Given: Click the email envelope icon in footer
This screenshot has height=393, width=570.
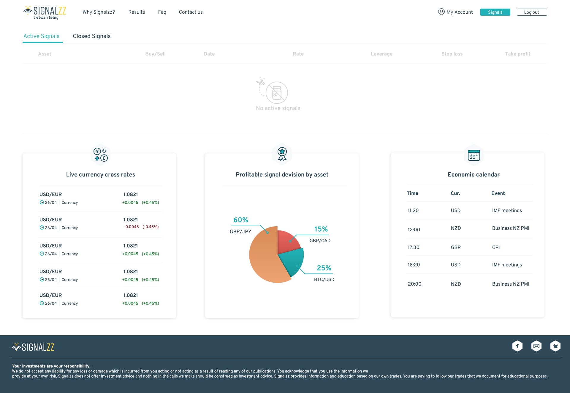Looking at the screenshot, I should pos(536,346).
